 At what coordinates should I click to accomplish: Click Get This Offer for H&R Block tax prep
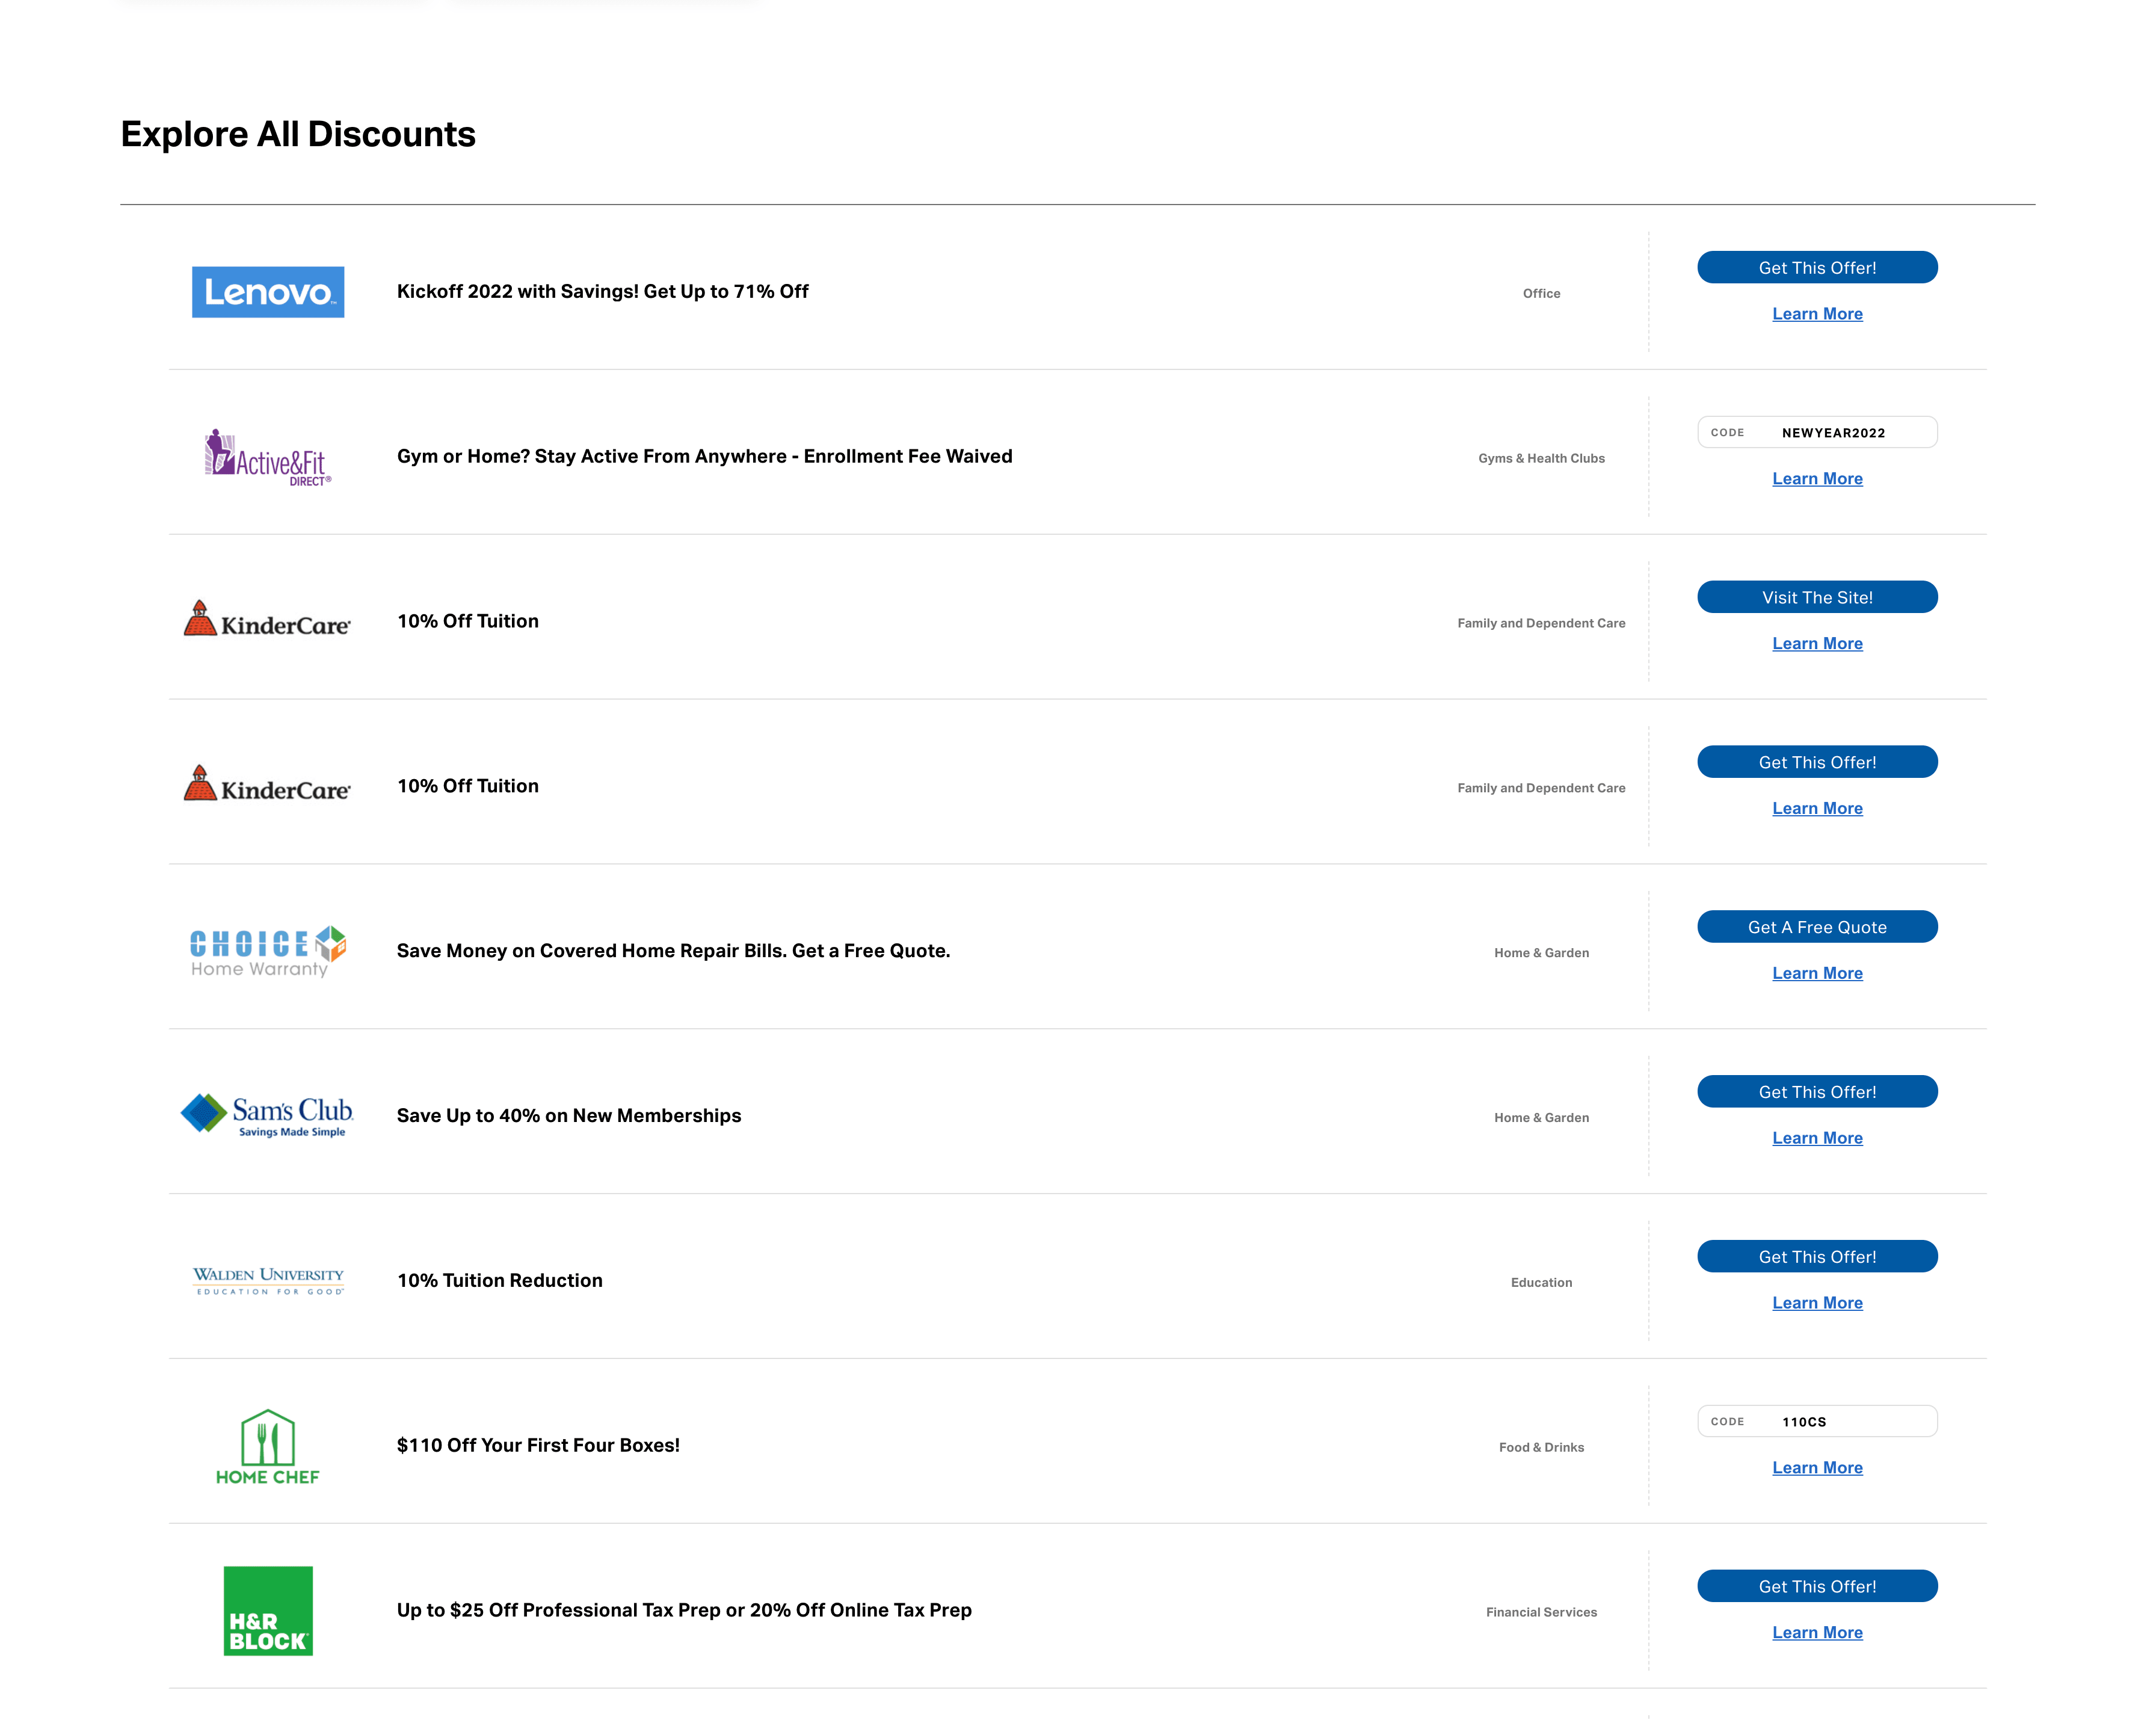pos(1817,1586)
